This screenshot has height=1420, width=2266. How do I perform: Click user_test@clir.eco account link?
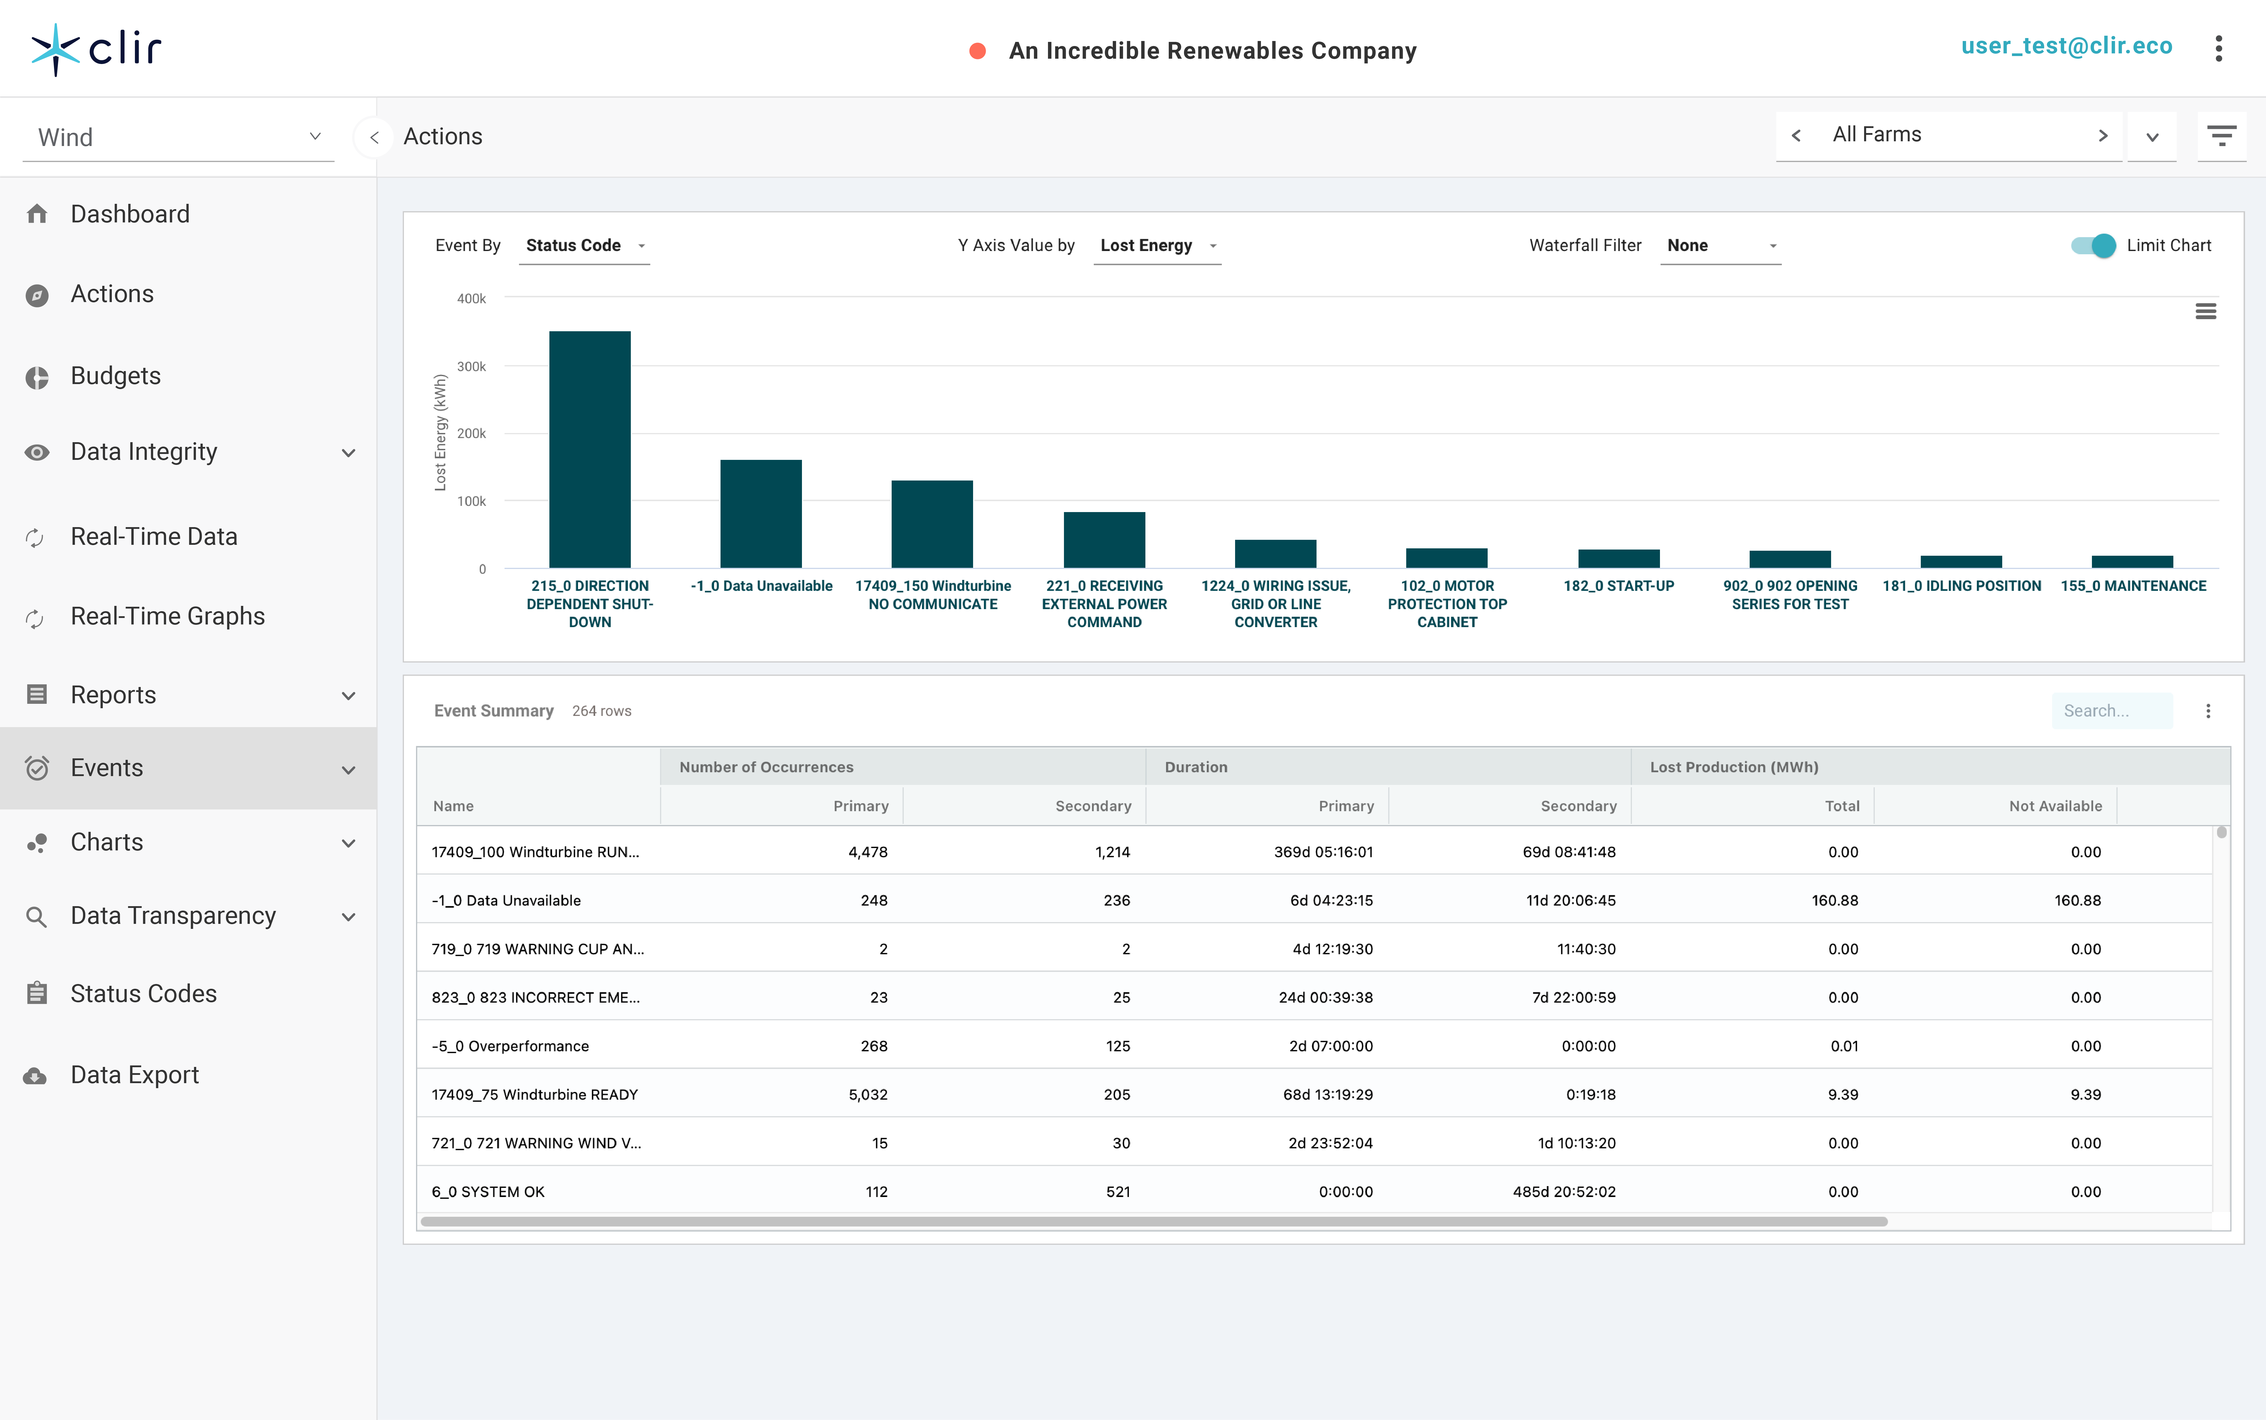[2067, 46]
